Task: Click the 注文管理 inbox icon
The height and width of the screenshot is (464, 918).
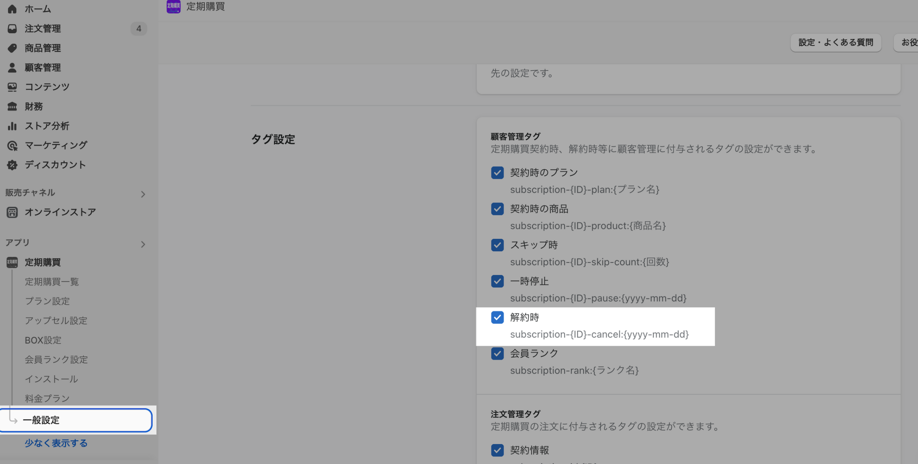Action: (x=12, y=29)
